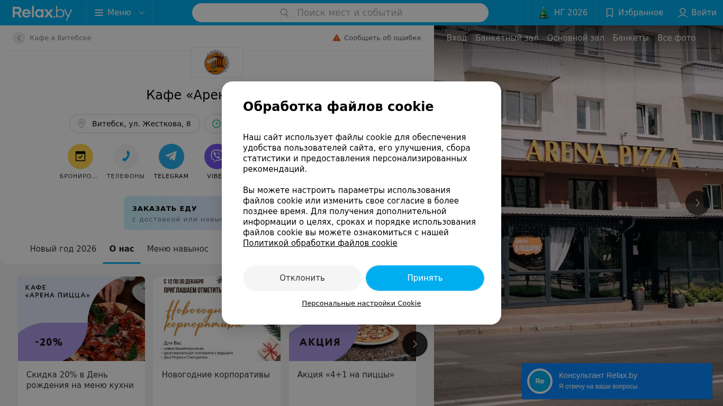Click the Relax.by logo
The image size is (723, 406).
click(42, 13)
